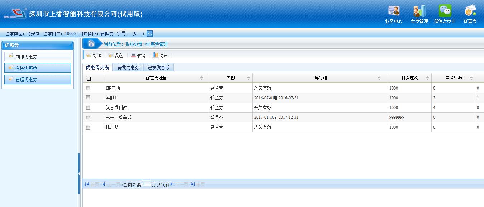Check the box for 暑期1 row
This screenshot has width=484, height=207.
pos(88,98)
